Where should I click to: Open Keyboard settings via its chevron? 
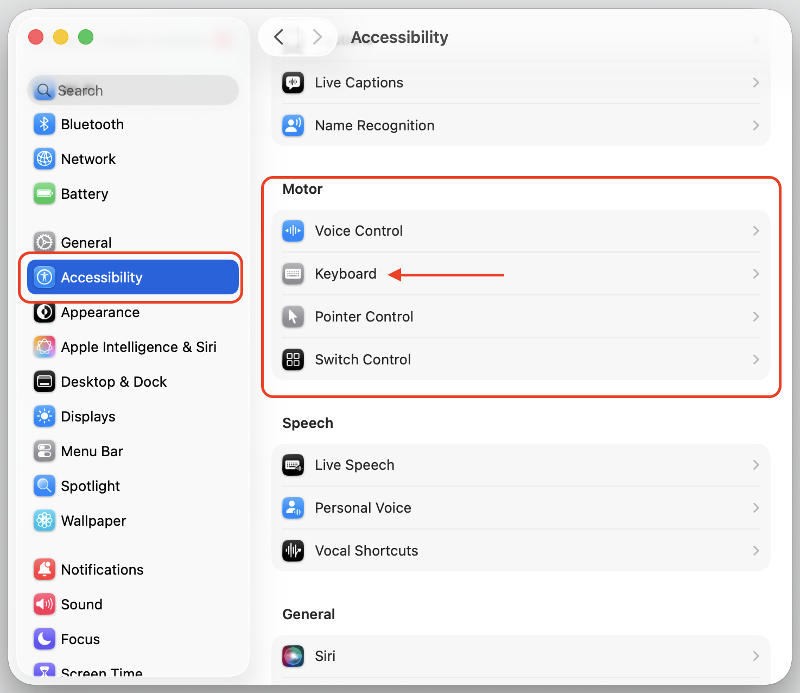pos(756,274)
